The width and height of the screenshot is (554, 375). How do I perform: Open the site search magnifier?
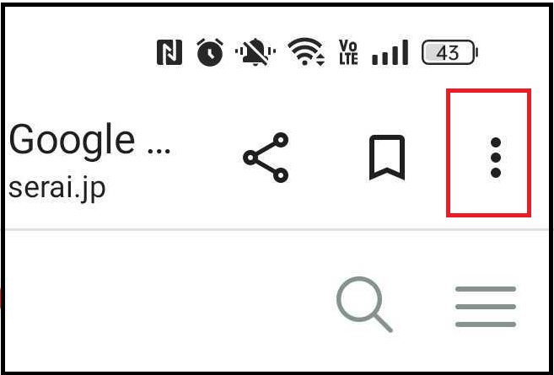(364, 304)
